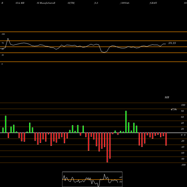Viewport: 187px width, 187px height.
Task: Click the RSI axis label 30
Action: coord(3,55)
